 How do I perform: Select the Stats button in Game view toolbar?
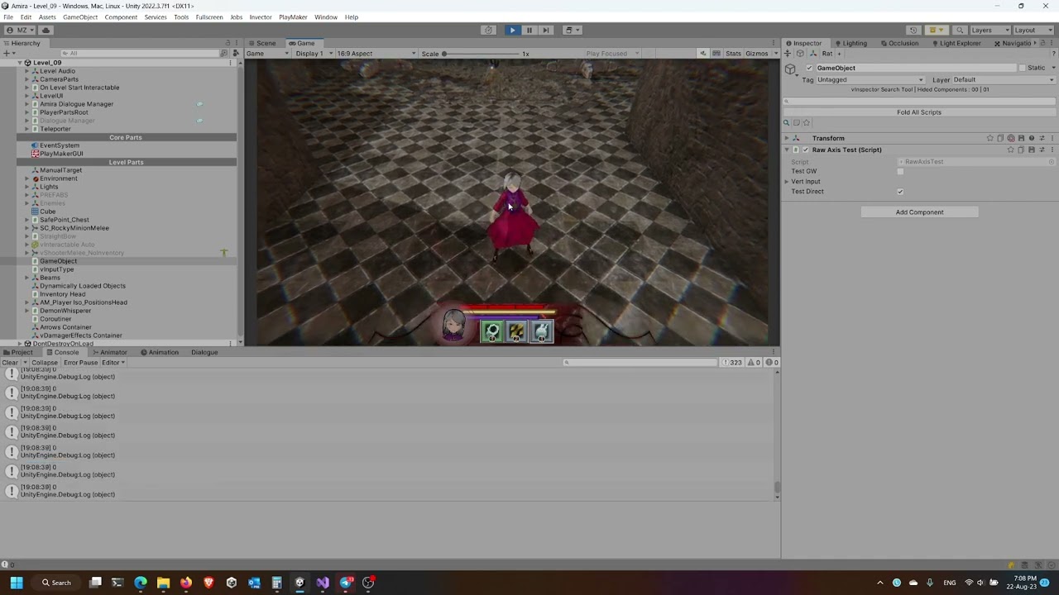pyautogui.click(x=733, y=53)
